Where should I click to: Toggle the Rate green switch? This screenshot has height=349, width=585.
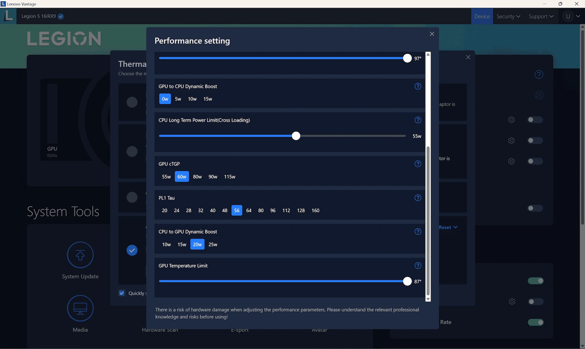536,322
